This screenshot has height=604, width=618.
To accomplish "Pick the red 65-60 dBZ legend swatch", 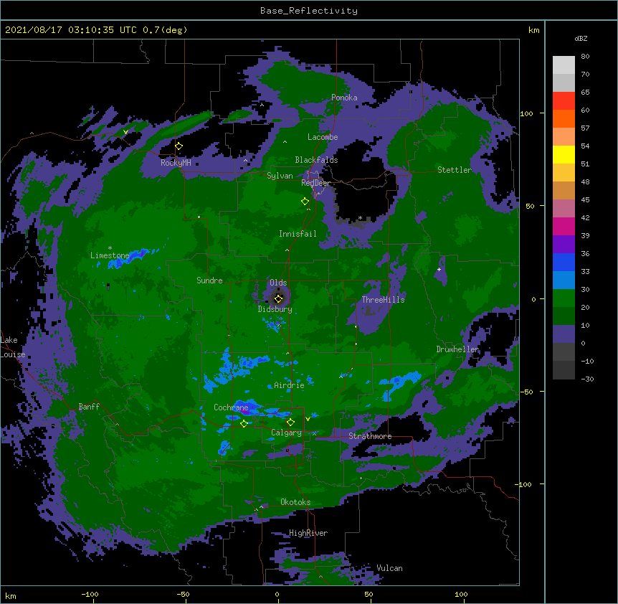I will (564, 101).
